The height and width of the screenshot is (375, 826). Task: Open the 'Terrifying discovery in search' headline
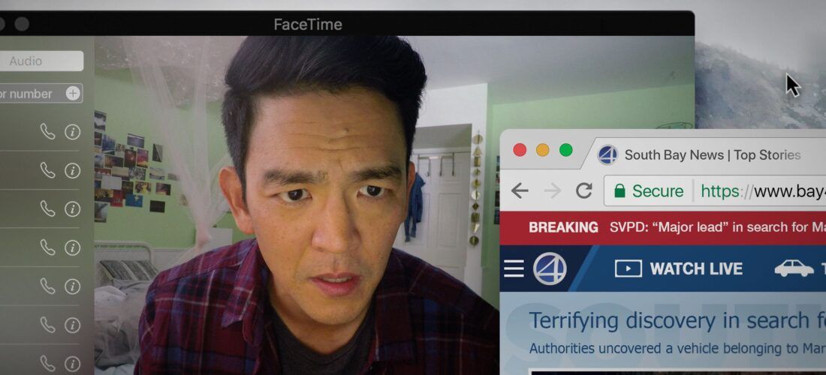[x=677, y=320]
